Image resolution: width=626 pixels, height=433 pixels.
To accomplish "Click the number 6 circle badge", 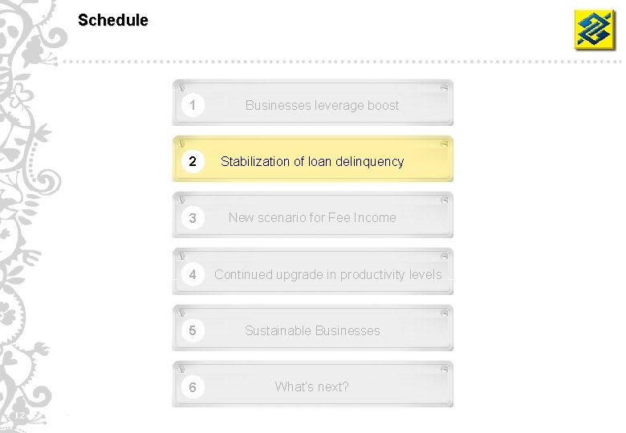I will pos(193,387).
